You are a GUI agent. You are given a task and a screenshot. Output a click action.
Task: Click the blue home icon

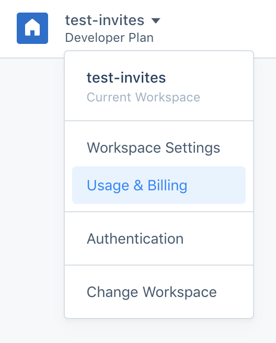click(x=32, y=28)
